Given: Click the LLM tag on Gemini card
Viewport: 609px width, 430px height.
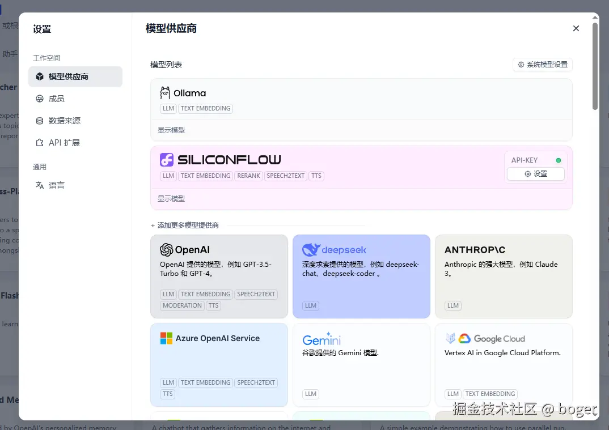Looking at the screenshot, I should [x=311, y=394].
